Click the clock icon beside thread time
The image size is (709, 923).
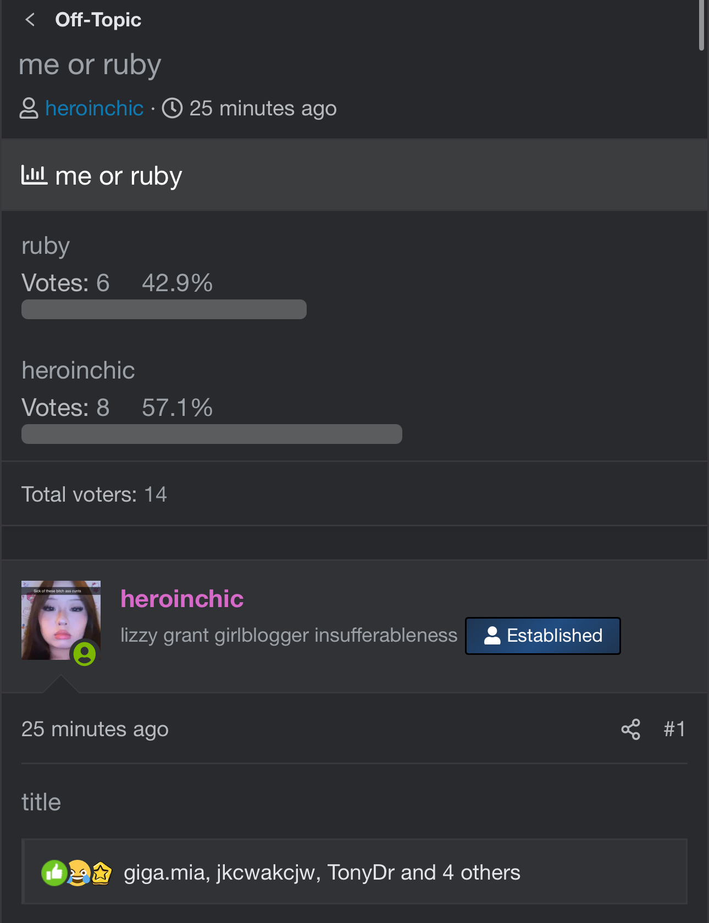click(x=172, y=108)
